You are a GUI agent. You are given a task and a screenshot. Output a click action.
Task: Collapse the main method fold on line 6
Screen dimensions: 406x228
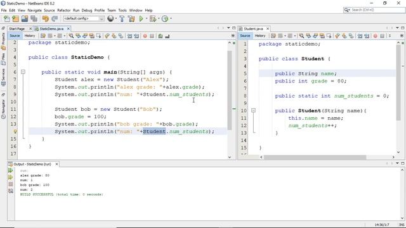tap(23, 72)
